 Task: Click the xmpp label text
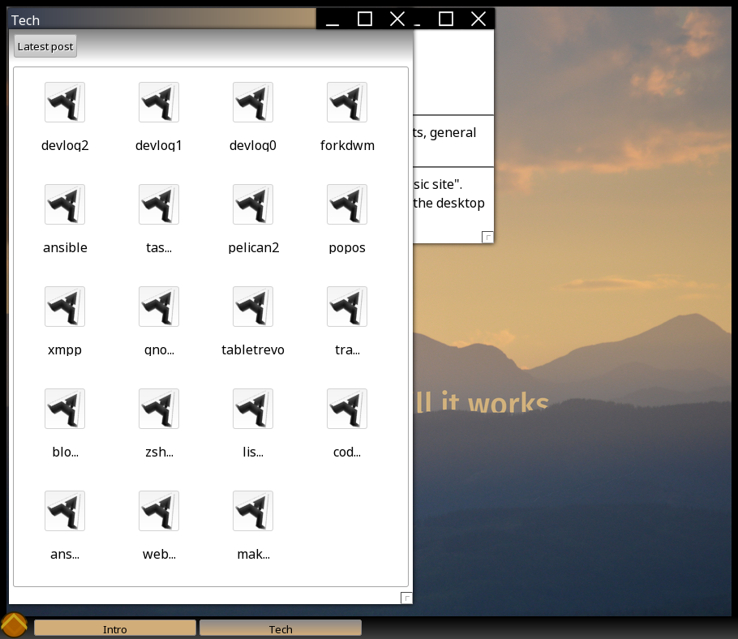[x=65, y=350]
